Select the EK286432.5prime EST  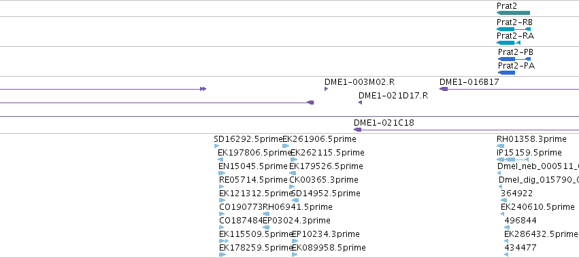(506, 241)
